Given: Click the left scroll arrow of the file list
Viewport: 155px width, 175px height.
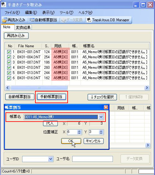Looking at the screenshot, I should [8, 87].
